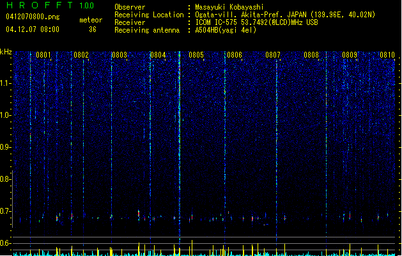Click the meteor count value 36
Screen dimensions: 402x256
coord(93,29)
